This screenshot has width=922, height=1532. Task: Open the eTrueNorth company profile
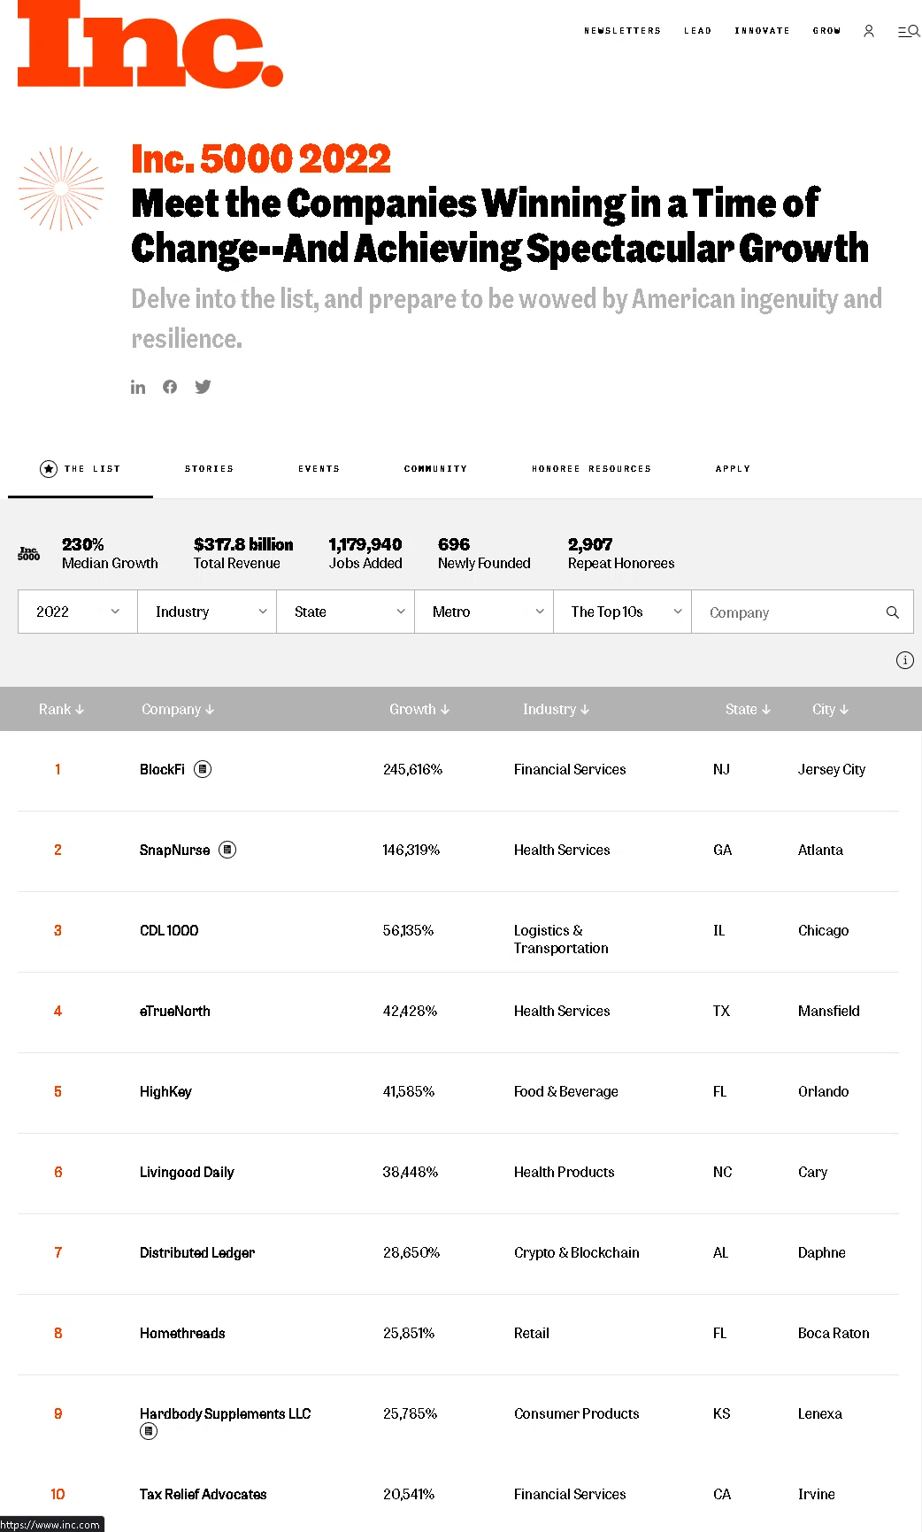(x=175, y=1011)
